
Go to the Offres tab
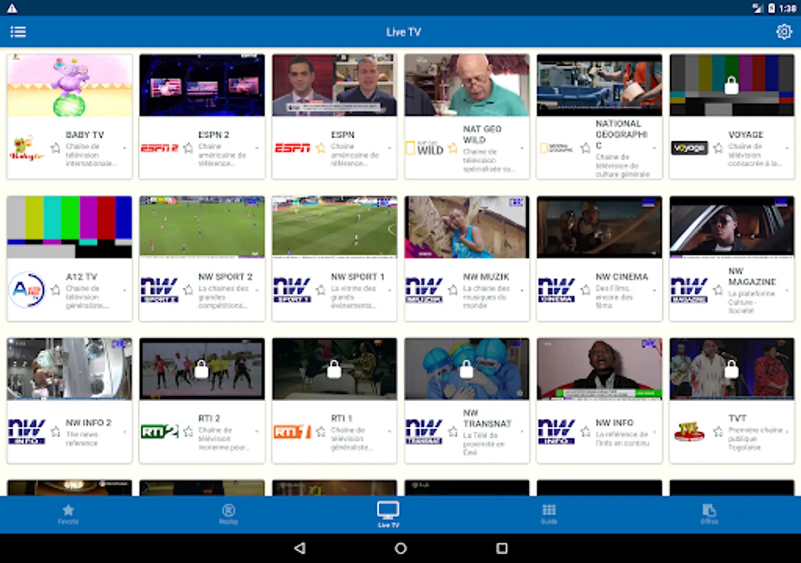pyautogui.click(x=709, y=514)
